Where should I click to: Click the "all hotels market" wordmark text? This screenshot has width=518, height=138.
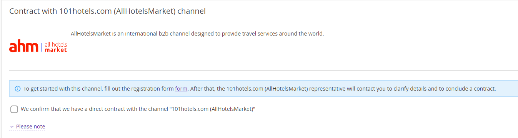tap(56, 47)
